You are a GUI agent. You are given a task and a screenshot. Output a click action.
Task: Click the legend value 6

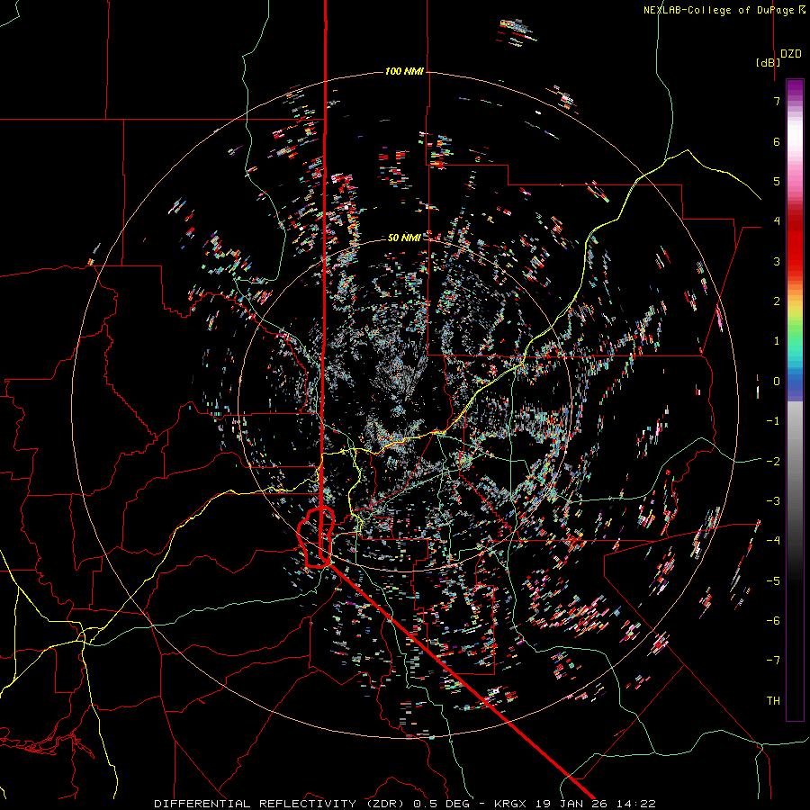coord(777,141)
